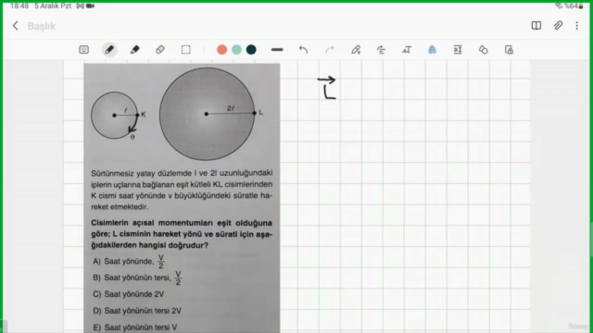Viewport: 593px width, 333px height.
Task: Convert handwriting to text
Action: 407,49
